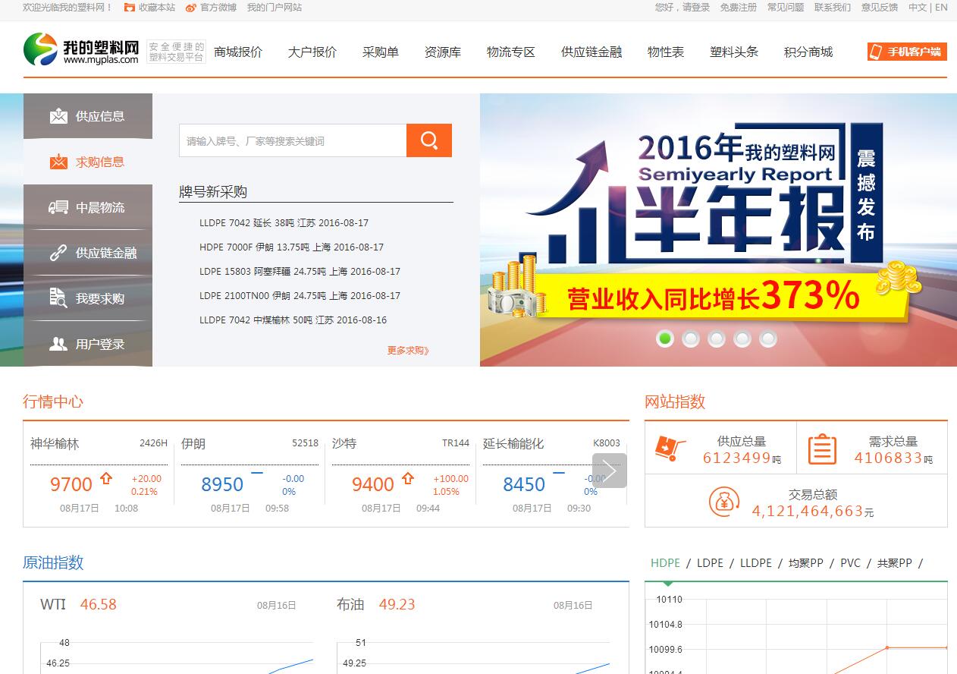Open 常见问题 link
Image resolution: width=957 pixels, height=674 pixels.
[x=786, y=8]
